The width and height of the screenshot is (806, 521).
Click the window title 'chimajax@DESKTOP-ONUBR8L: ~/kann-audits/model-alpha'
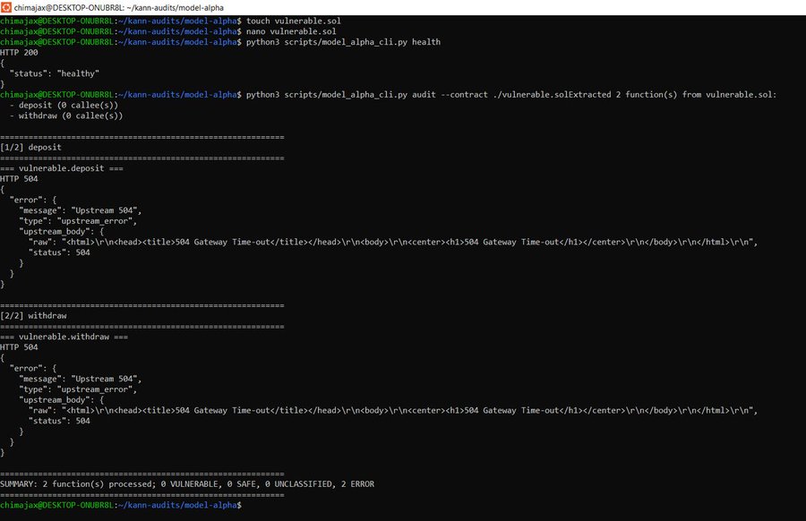tap(119, 8)
